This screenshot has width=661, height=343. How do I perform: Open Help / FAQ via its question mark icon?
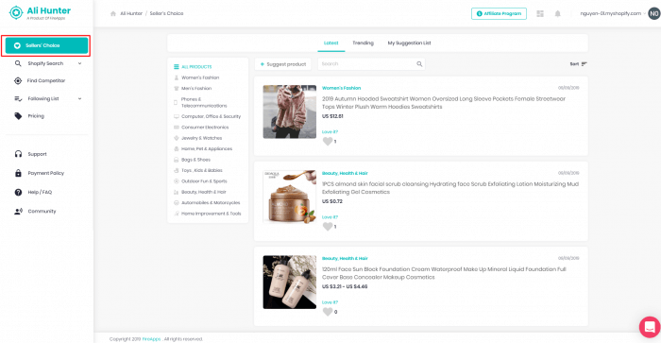(18, 192)
